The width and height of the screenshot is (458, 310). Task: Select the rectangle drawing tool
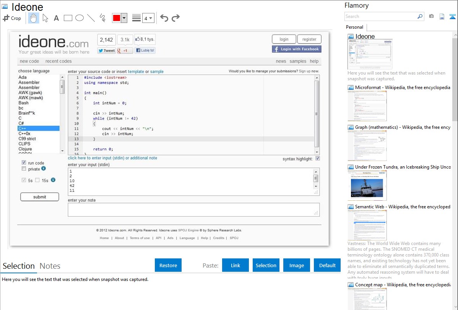pos(68,18)
